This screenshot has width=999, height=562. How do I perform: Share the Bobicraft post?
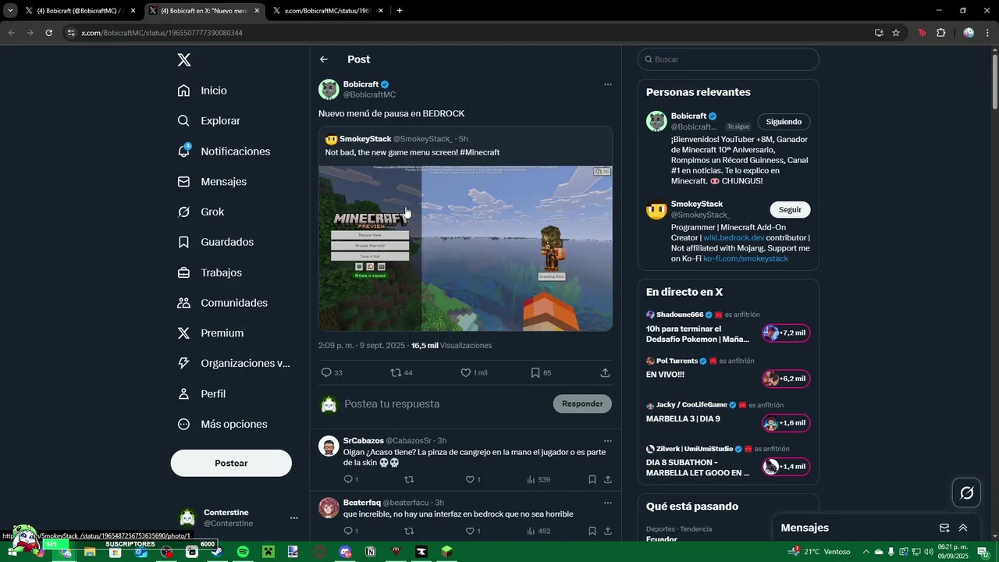tap(605, 372)
